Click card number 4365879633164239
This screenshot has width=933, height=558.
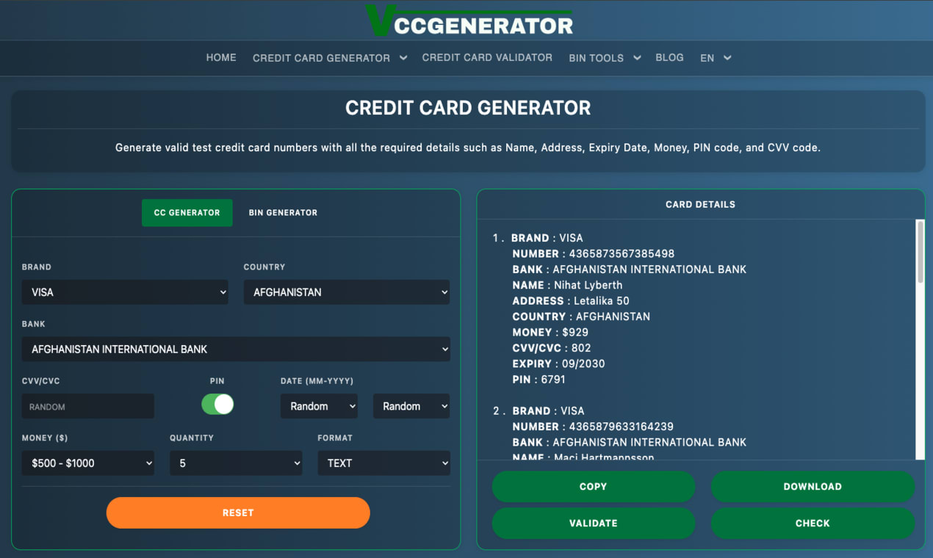[x=622, y=427]
